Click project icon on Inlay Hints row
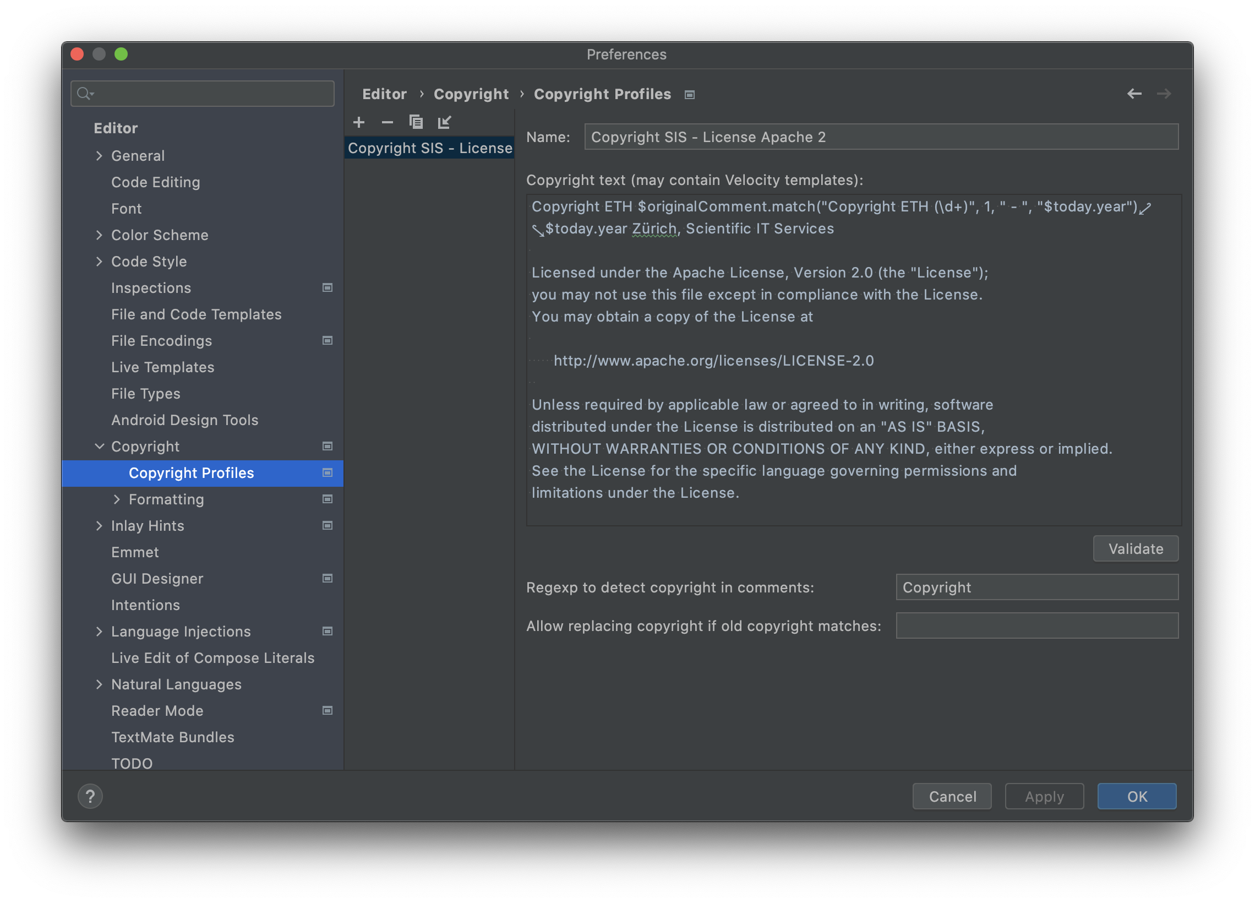This screenshot has width=1255, height=903. tap(328, 525)
